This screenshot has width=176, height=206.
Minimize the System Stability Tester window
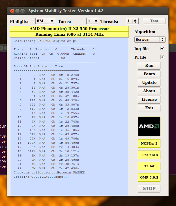17,11
